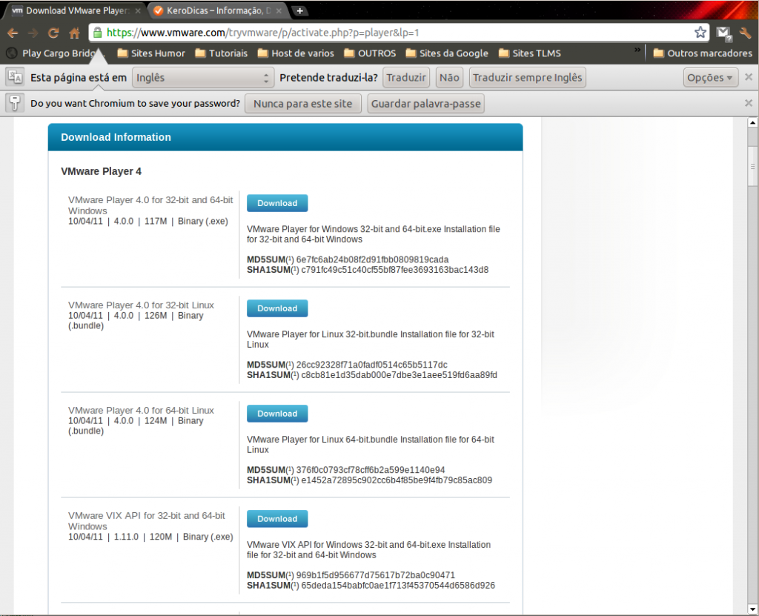Dismiss the translation bar
The image size is (759, 616).
pyautogui.click(x=749, y=77)
